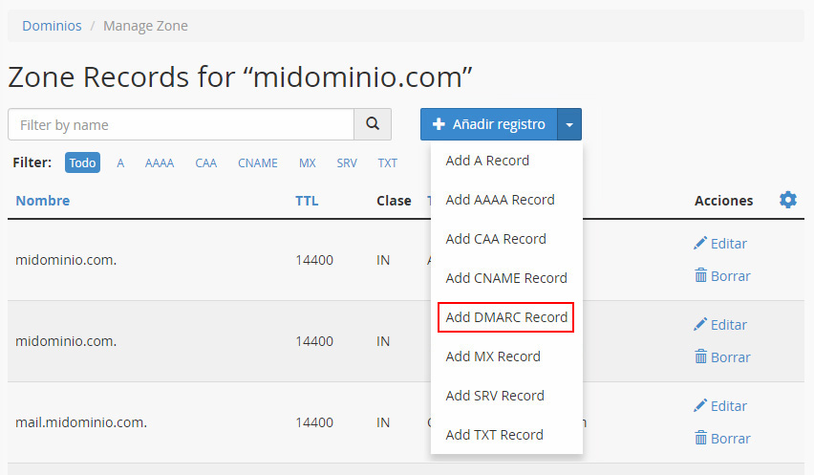Viewport: 814px width, 475px height.
Task: Delete the mail.midominio.com record
Action: tap(721, 439)
